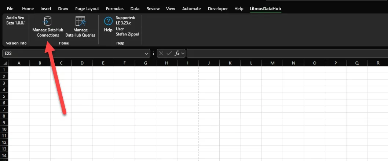The image size is (388, 161).
Task: Select column J header
Action: [x=209, y=63]
